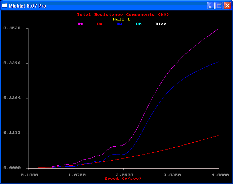Image resolution: width=233 pixels, height=184 pixels.
Task: Click the 4.0000 x-axis end value
Action: pos(220,175)
